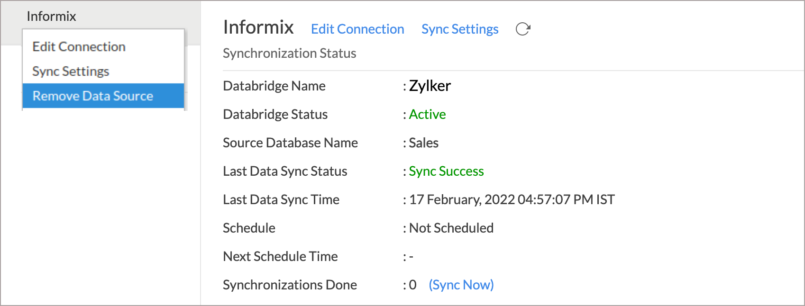Screen dimensions: 805x306
Task: Click the Source Database Name label
Action: 290,143
